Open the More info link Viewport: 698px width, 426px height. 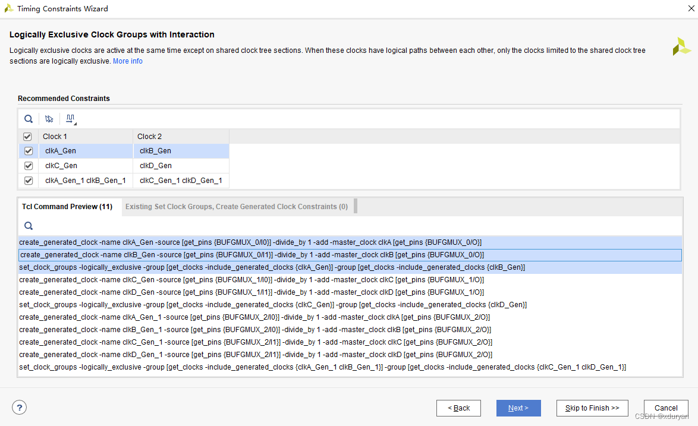click(x=128, y=61)
